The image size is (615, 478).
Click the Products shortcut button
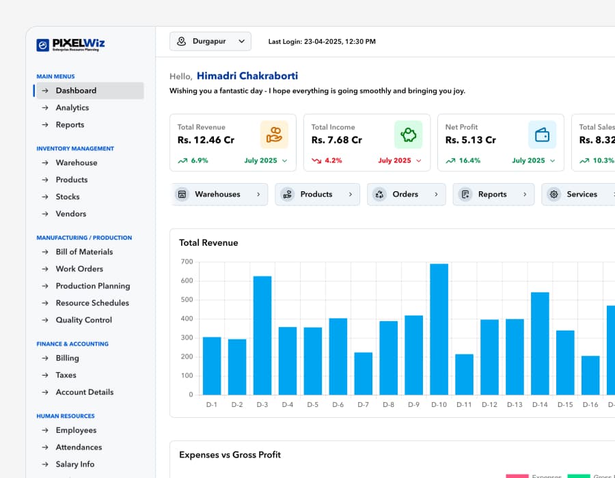click(x=317, y=195)
